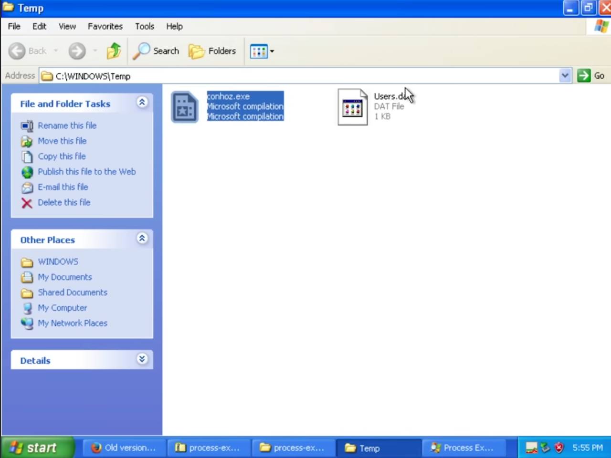Switch to first process-ex taskbar button

point(209,448)
